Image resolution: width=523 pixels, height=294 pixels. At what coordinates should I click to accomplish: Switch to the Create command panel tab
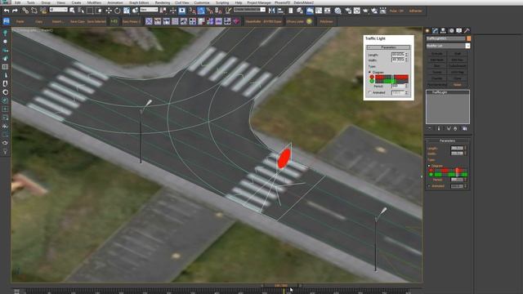(x=427, y=31)
